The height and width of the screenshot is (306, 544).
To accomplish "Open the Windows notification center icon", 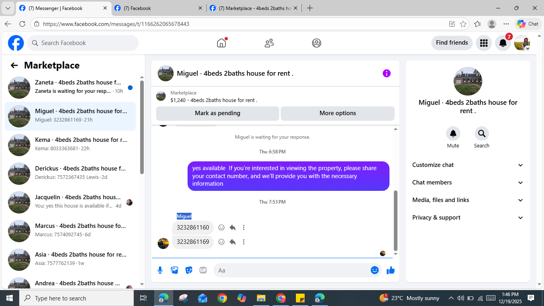I will pyautogui.click(x=531, y=298).
